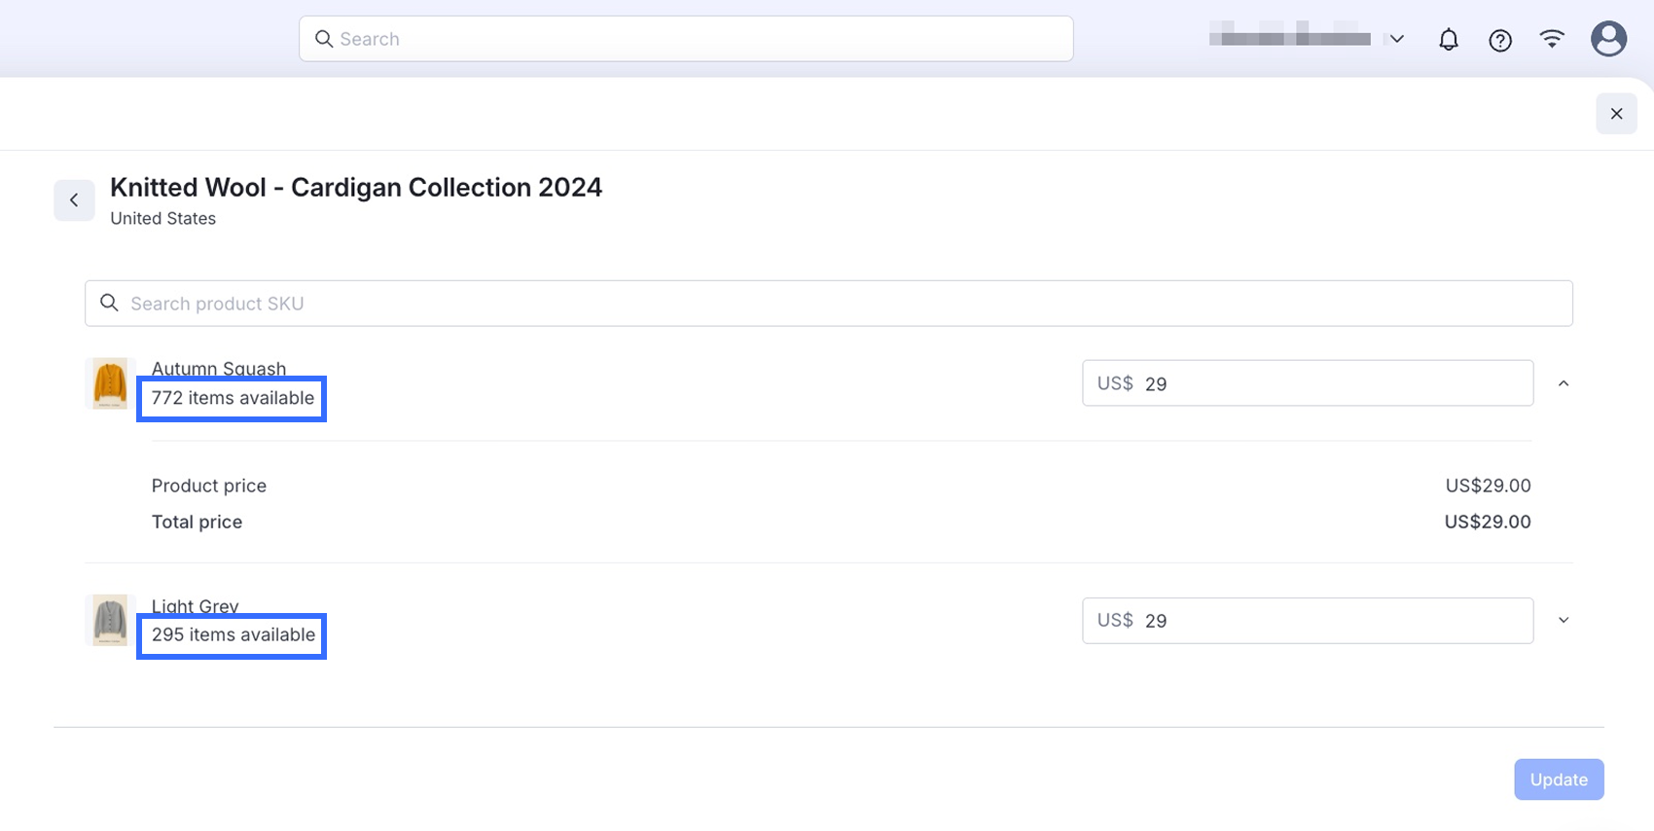Image resolution: width=1654 pixels, height=831 pixels.
Task: Click the Wi-Fi connection status icon
Action: tap(1552, 39)
